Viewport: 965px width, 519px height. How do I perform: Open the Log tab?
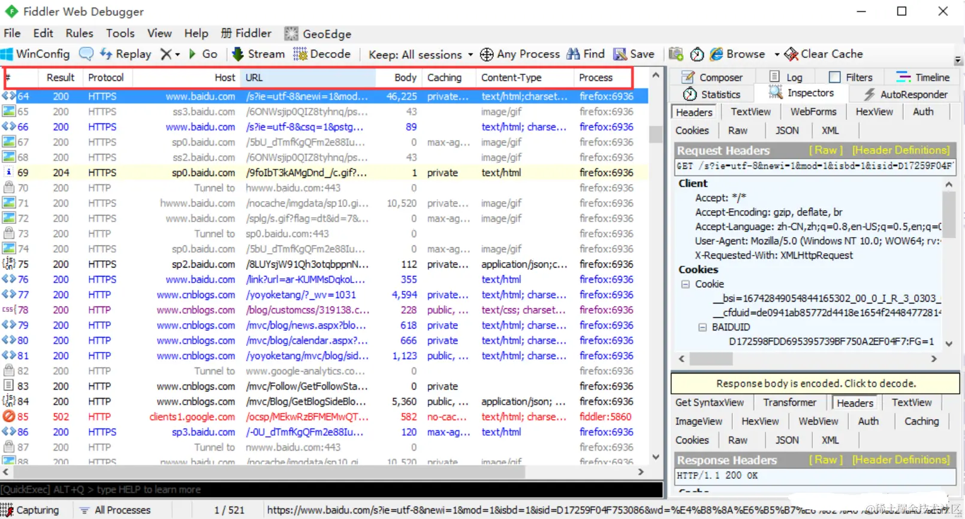point(786,77)
